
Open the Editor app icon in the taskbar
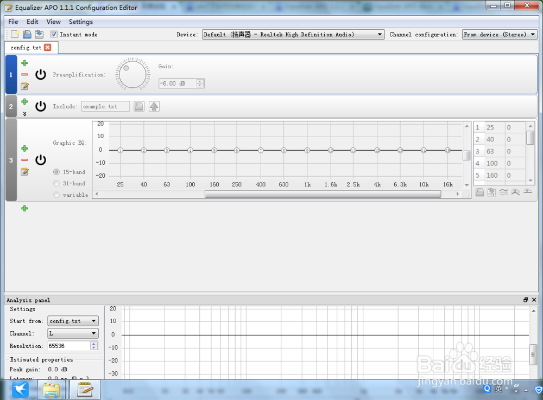pyautogui.click(x=85, y=390)
